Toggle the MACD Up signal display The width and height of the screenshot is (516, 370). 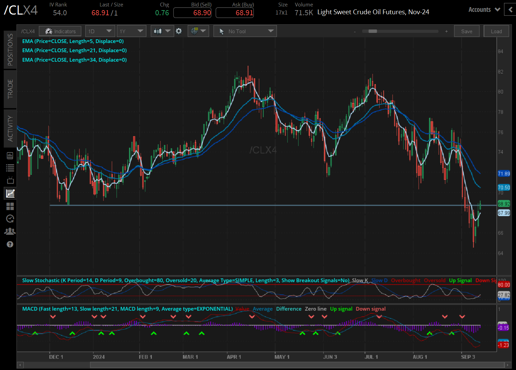click(341, 309)
